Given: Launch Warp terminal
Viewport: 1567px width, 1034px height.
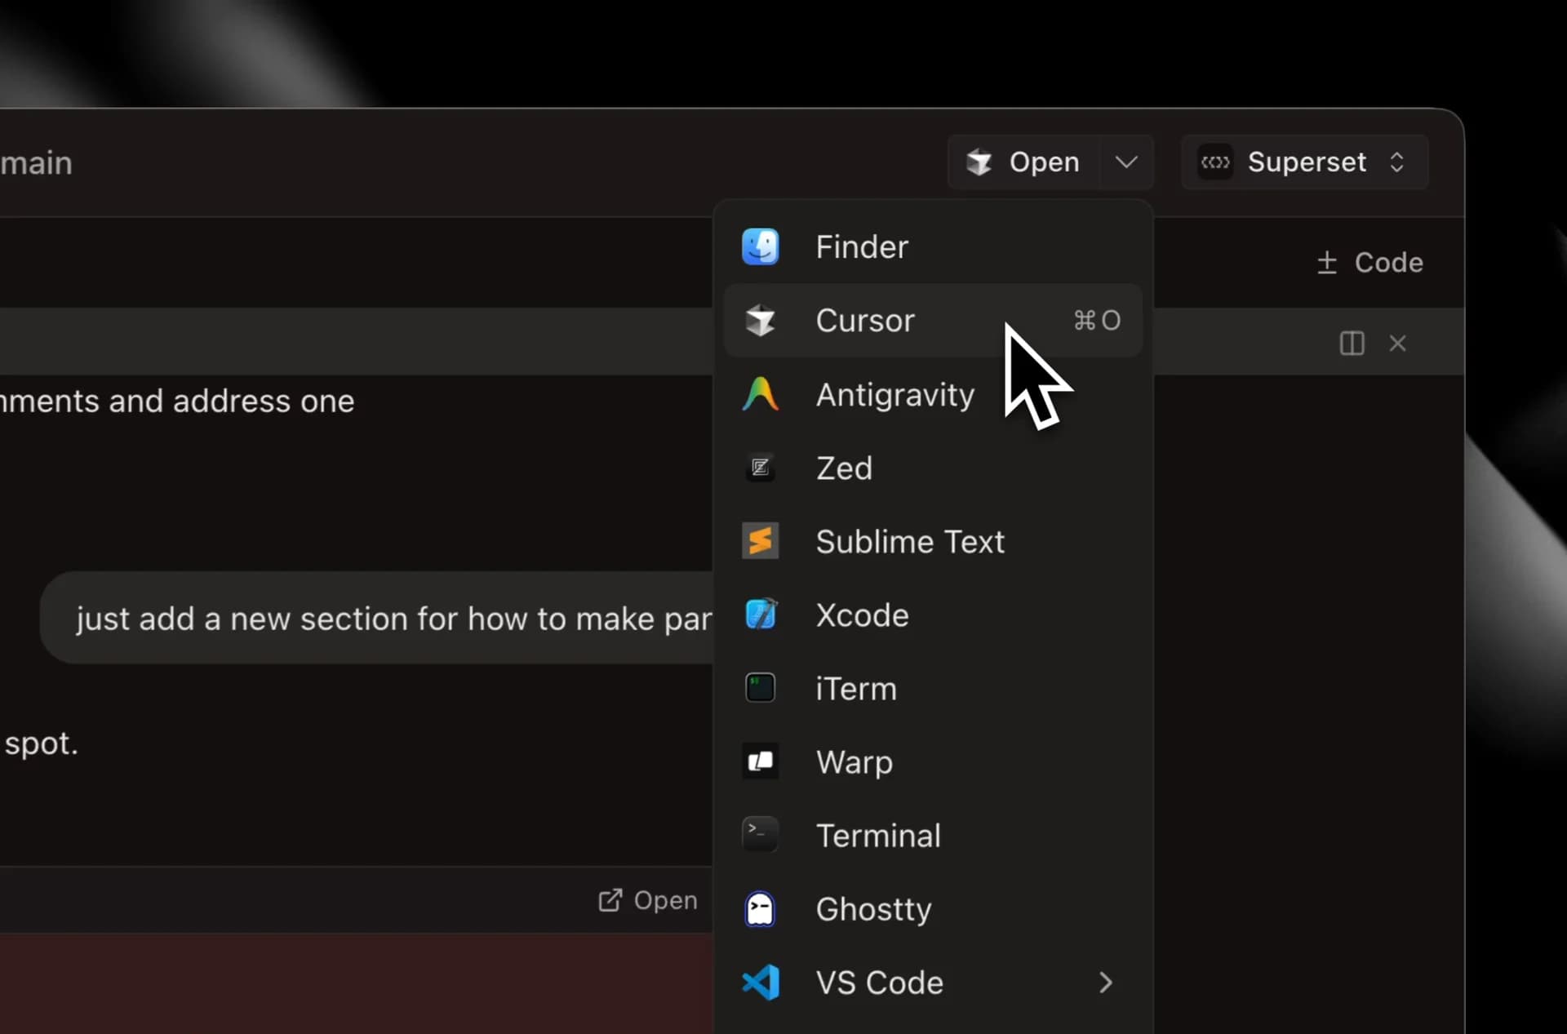Looking at the screenshot, I should [855, 761].
